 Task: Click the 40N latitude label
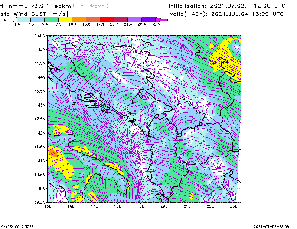click(42, 189)
